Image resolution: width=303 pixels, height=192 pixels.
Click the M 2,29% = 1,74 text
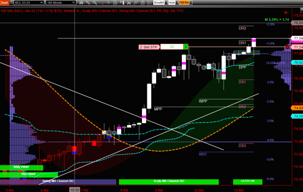click(x=277, y=19)
